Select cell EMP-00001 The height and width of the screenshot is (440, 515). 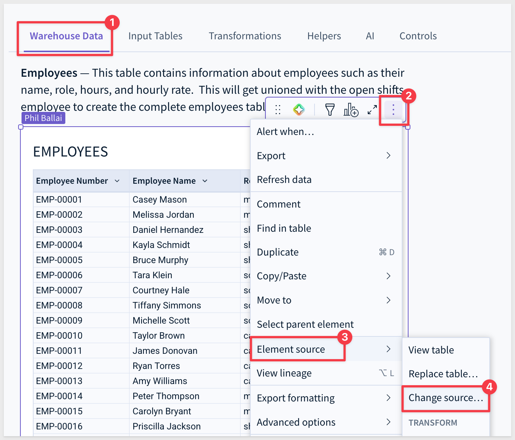(x=81, y=200)
